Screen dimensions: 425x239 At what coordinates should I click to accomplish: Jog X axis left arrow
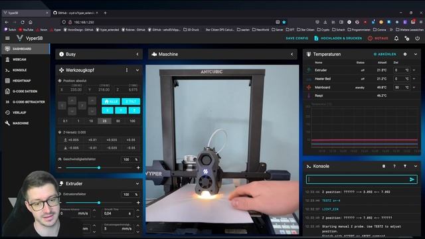tap(62, 106)
